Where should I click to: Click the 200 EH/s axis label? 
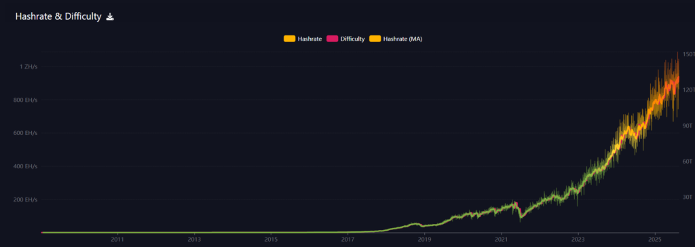pyautogui.click(x=25, y=199)
